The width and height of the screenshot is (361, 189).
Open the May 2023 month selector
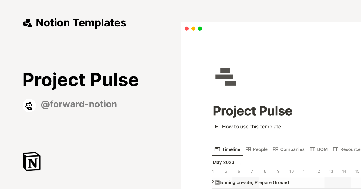tap(224, 162)
